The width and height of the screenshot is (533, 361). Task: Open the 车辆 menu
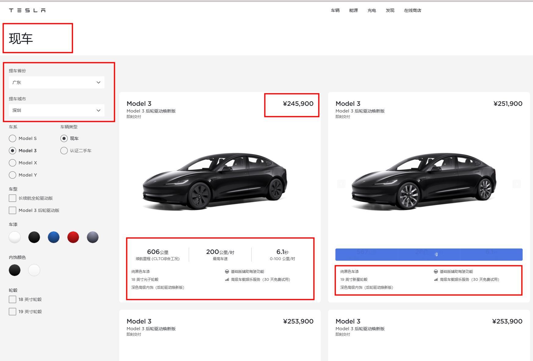[x=335, y=10]
